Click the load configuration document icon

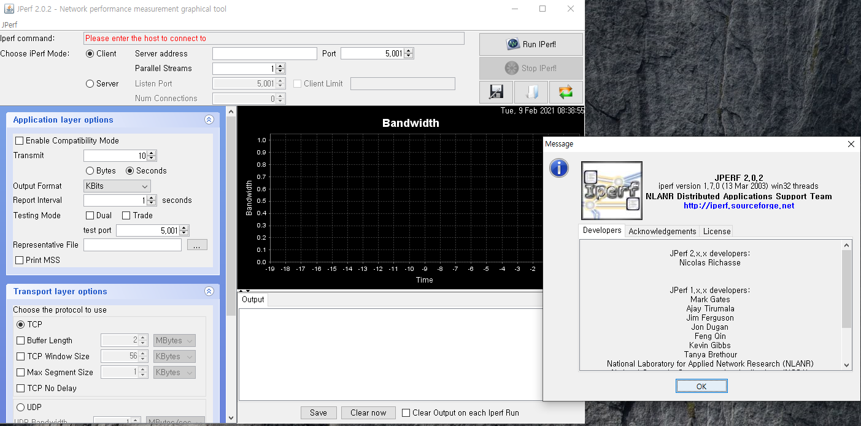(531, 92)
